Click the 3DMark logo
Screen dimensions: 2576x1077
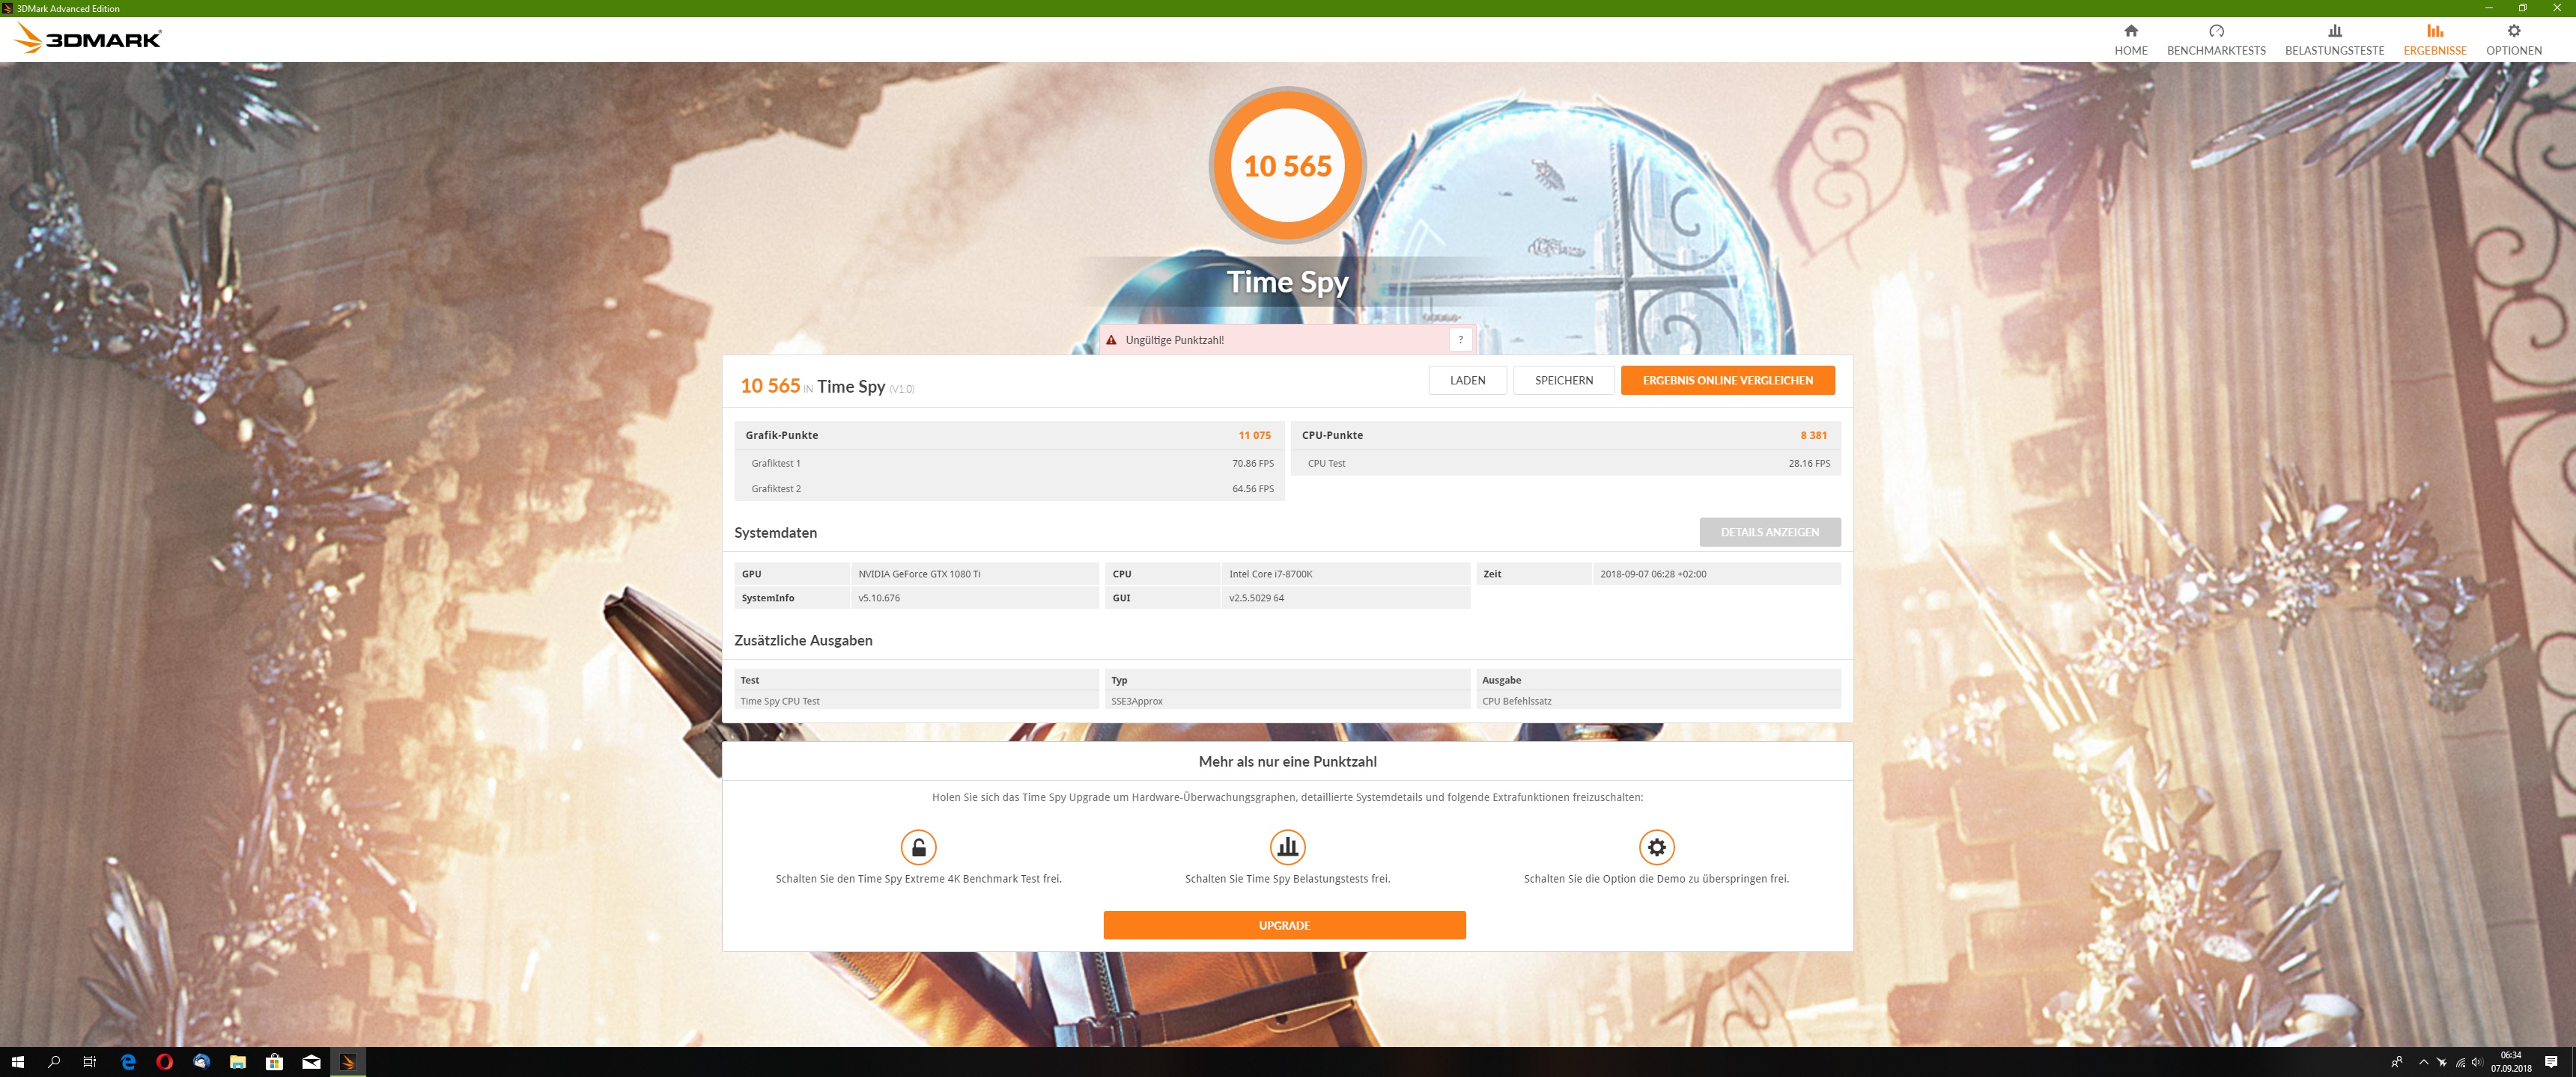coord(88,39)
